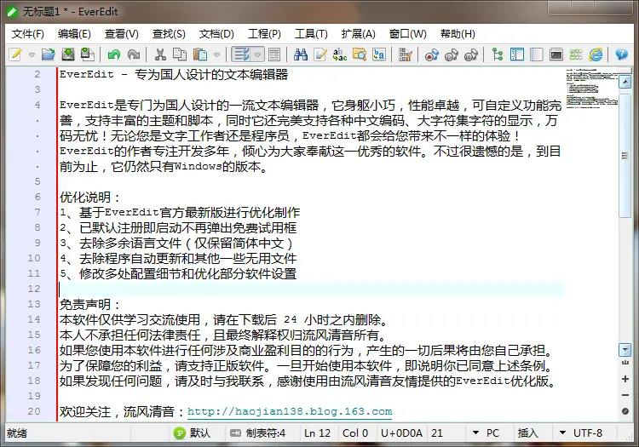The width and height of the screenshot is (639, 447).
Task: Open the 编辑(E) menu
Action: pyautogui.click(x=74, y=34)
